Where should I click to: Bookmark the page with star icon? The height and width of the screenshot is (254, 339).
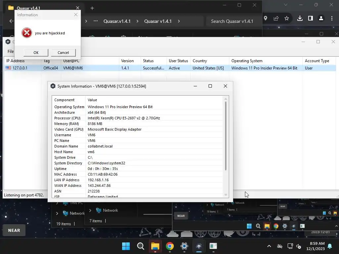tap(287, 19)
